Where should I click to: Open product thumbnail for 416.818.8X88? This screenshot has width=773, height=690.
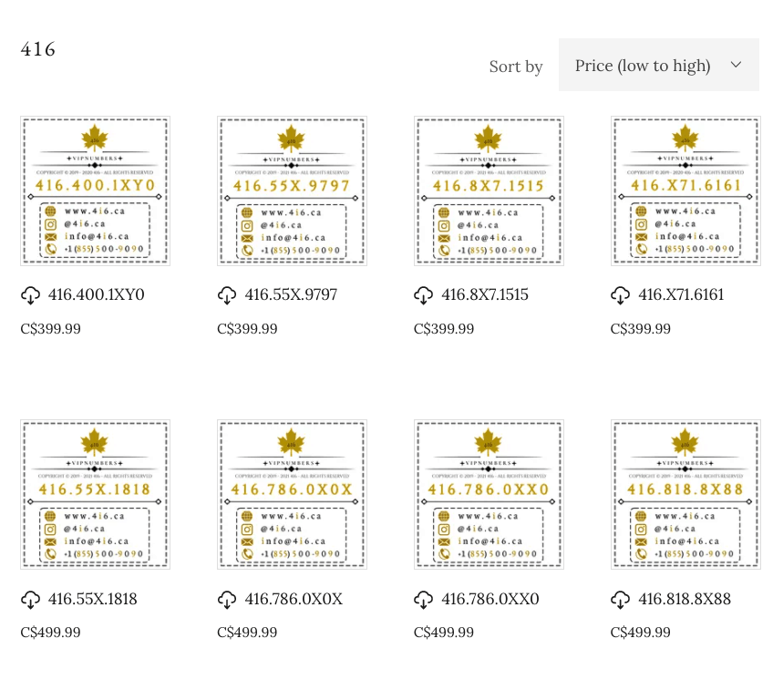click(685, 494)
